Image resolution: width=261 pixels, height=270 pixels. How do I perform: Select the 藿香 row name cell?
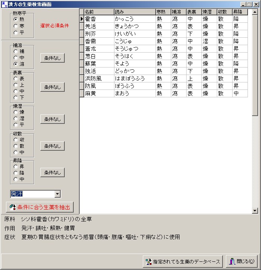click(x=99, y=19)
